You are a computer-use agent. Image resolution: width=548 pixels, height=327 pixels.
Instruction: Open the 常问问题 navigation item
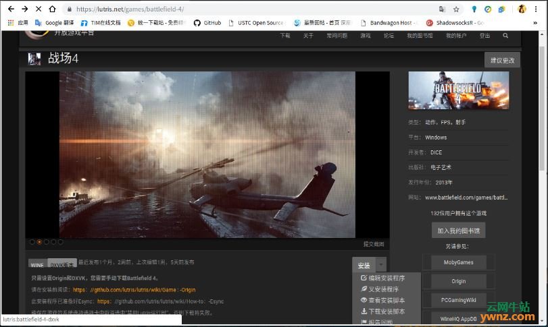(x=337, y=35)
